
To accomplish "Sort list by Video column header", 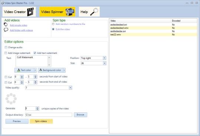I will [140, 21].
